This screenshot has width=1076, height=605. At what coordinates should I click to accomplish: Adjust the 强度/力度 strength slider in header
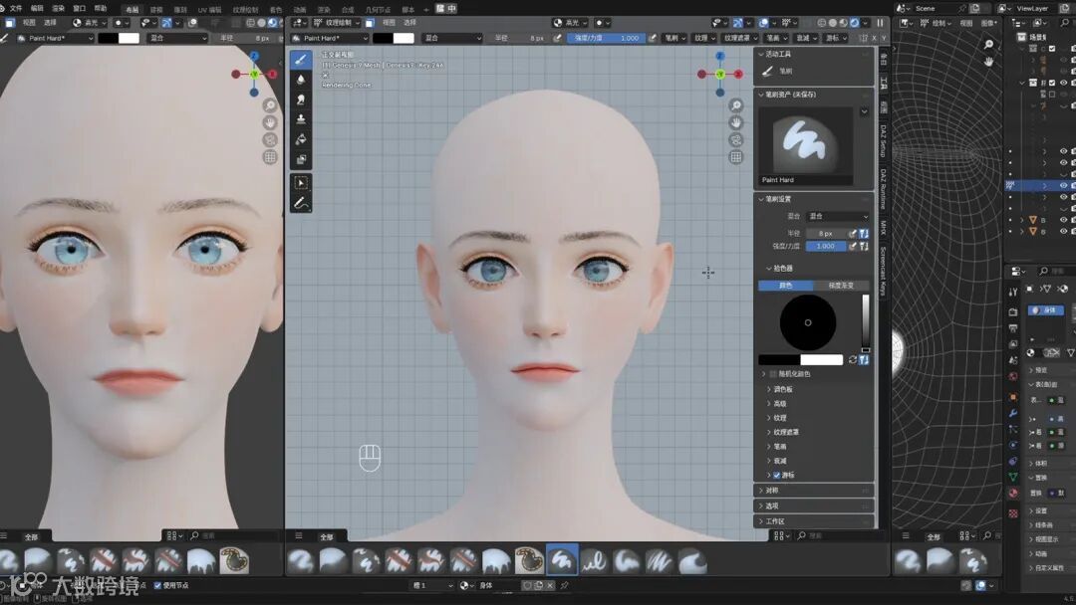click(606, 38)
